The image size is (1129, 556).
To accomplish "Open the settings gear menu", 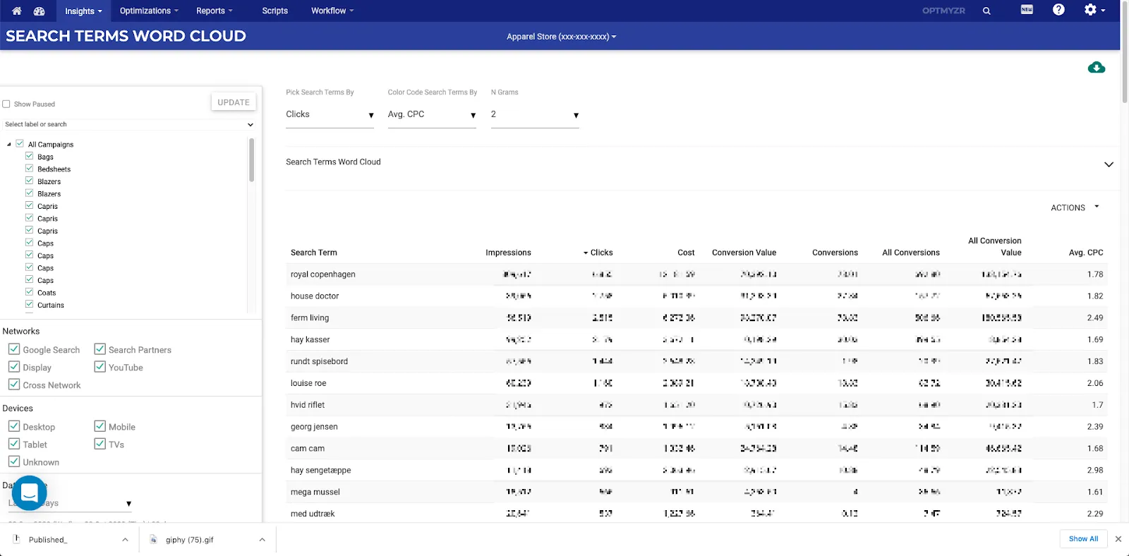I will click(1094, 9).
